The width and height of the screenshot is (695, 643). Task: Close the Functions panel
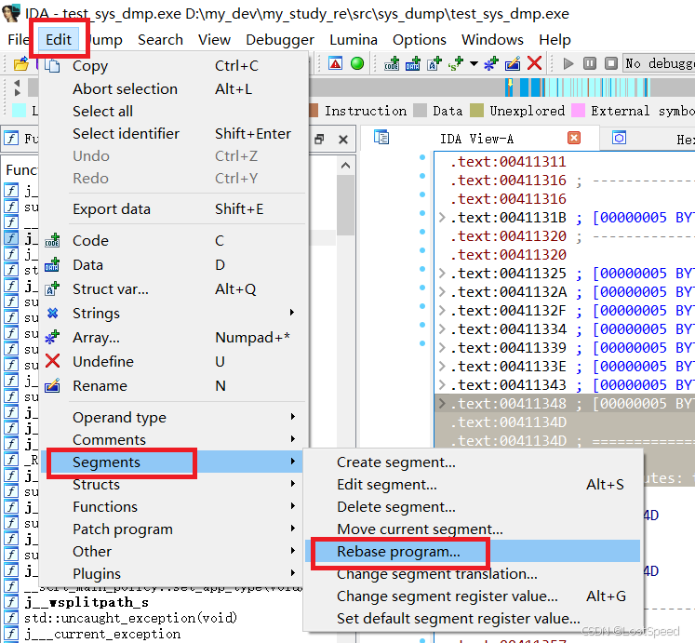point(343,140)
